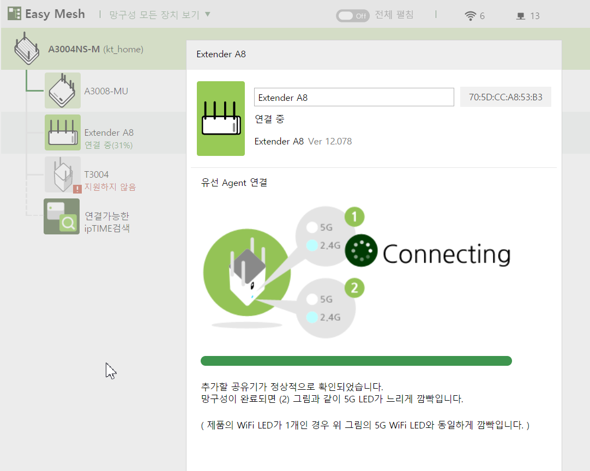Click the red warning badge on T3004
590x471 pixels.
[x=77, y=189]
